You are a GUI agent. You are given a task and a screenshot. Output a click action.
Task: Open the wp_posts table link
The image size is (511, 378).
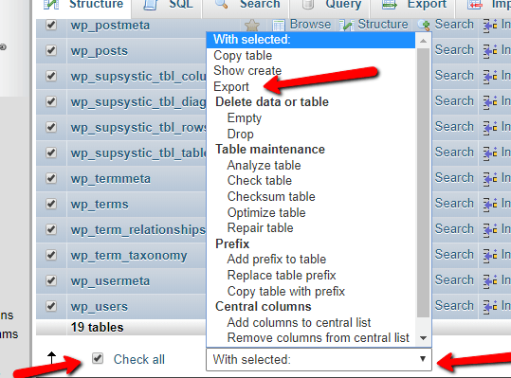(99, 51)
